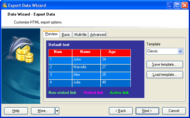Viewport: 190px width, 118px height.
Task: Click the Marcella cell in preview
Action: [x=86, y=68]
